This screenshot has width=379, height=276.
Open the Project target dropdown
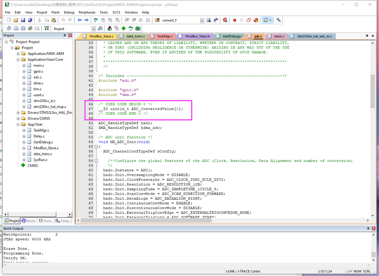(93, 29)
